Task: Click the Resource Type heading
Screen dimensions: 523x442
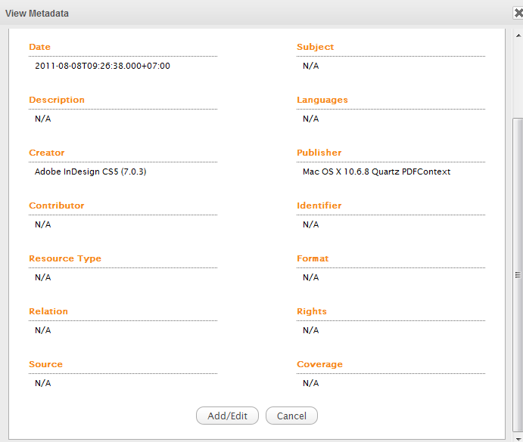Action: pyautogui.click(x=65, y=258)
